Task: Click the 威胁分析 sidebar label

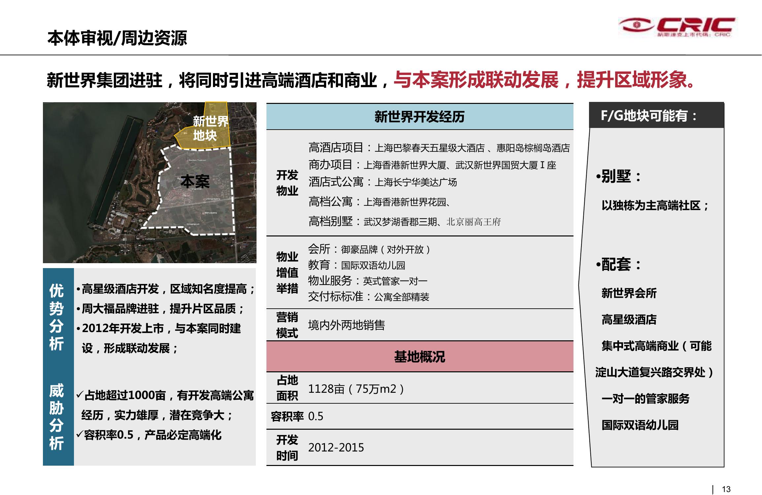Action: [x=57, y=417]
